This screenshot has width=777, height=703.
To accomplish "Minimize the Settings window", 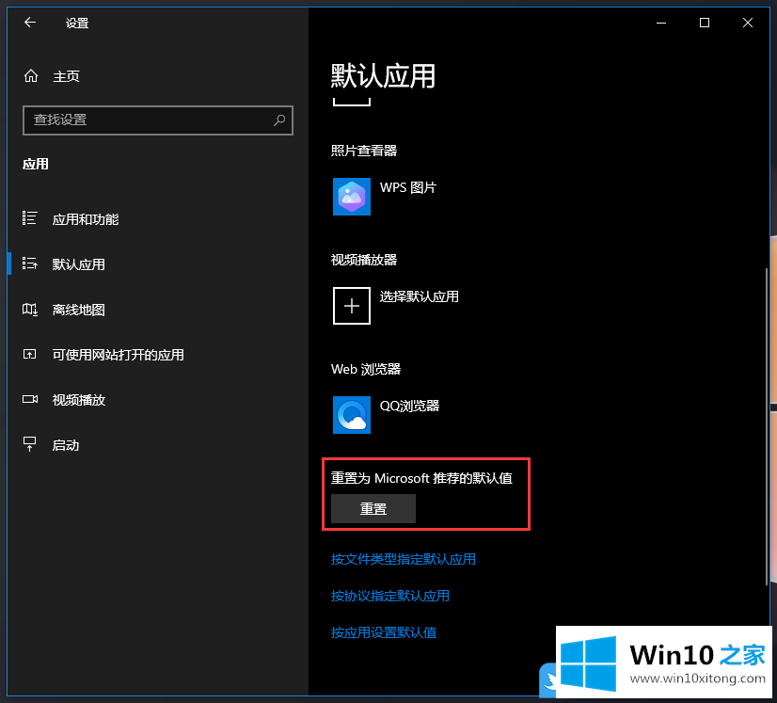I will point(661,23).
